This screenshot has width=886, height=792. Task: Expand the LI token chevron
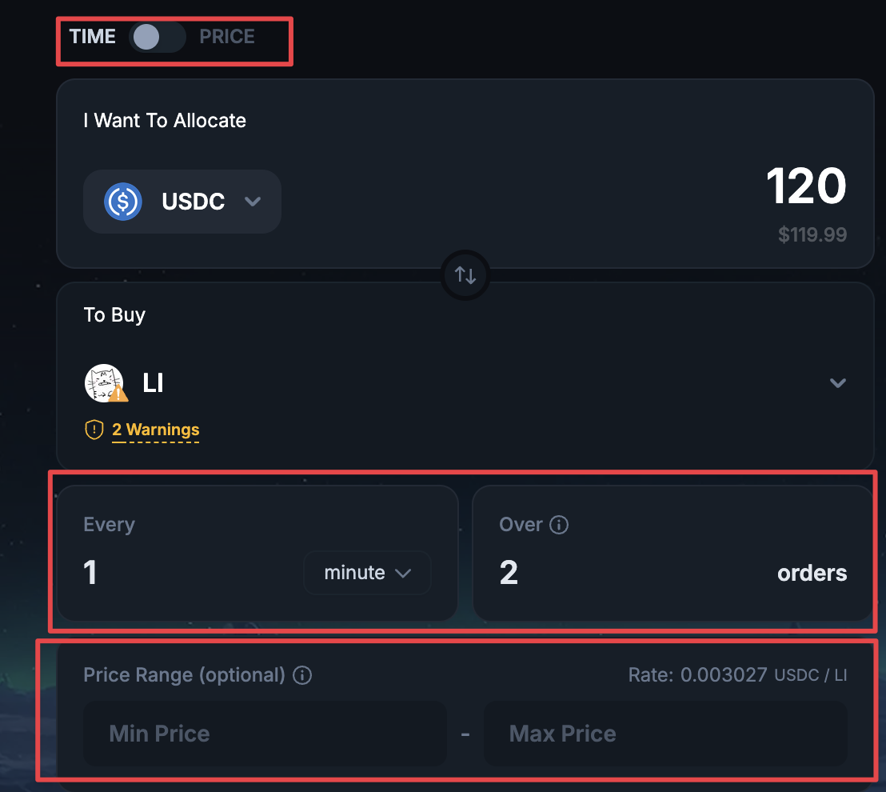(837, 382)
